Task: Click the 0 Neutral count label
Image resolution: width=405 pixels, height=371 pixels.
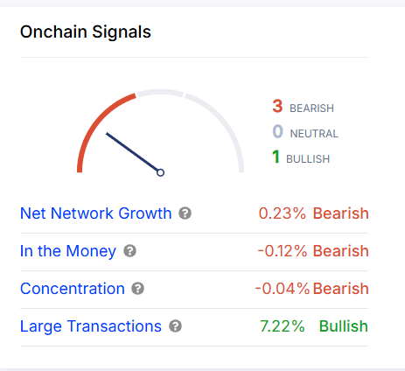Action: click(x=305, y=132)
